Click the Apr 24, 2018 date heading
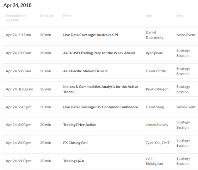 pyautogui.click(x=17, y=5)
